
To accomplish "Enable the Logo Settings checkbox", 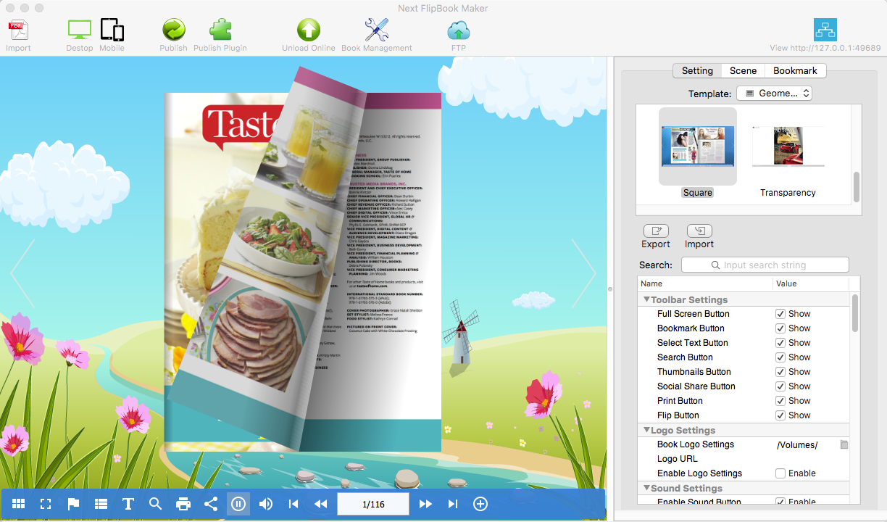I will 780,473.
